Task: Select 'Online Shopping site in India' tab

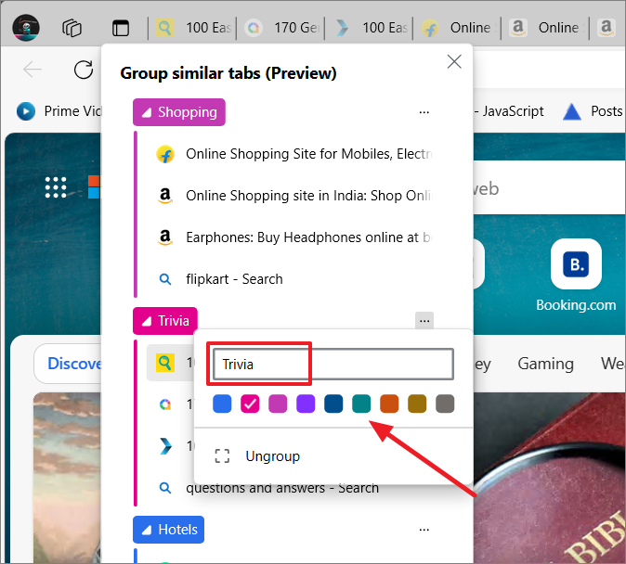Action: (293, 196)
